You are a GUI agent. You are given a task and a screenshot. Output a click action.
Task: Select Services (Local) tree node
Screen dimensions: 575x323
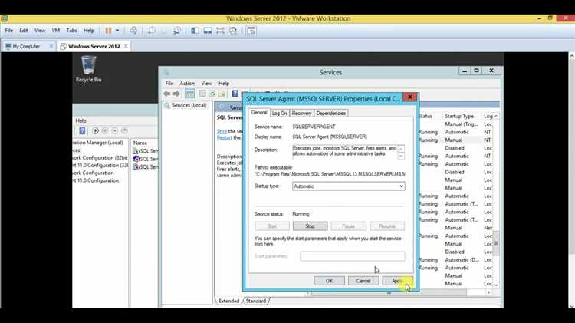click(x=189, y=105)
